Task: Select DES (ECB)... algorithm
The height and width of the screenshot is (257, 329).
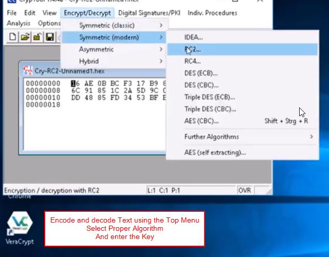Action: click(243, 73)
